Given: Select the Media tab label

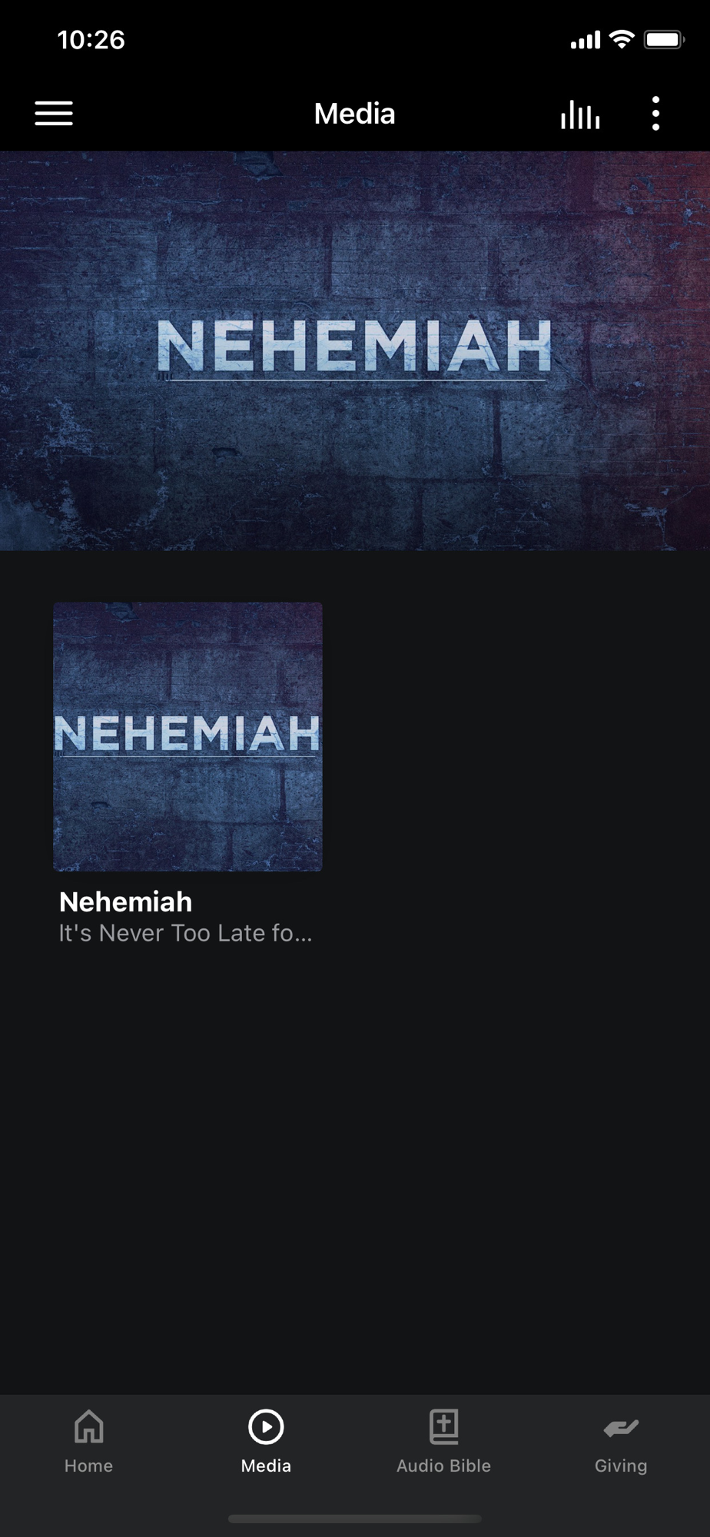Looking at the screenshot, I should [x=266, y=1466].
